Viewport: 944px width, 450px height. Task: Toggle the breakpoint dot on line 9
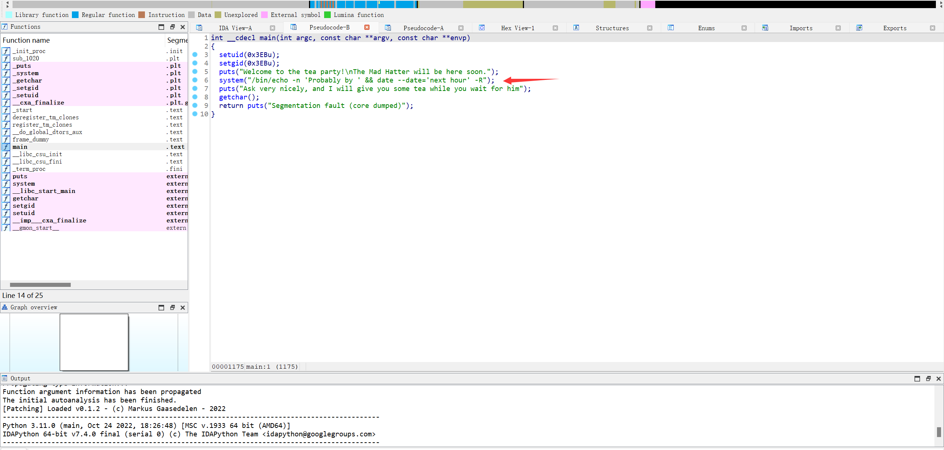pyautogui.click(x=195, y=105)
